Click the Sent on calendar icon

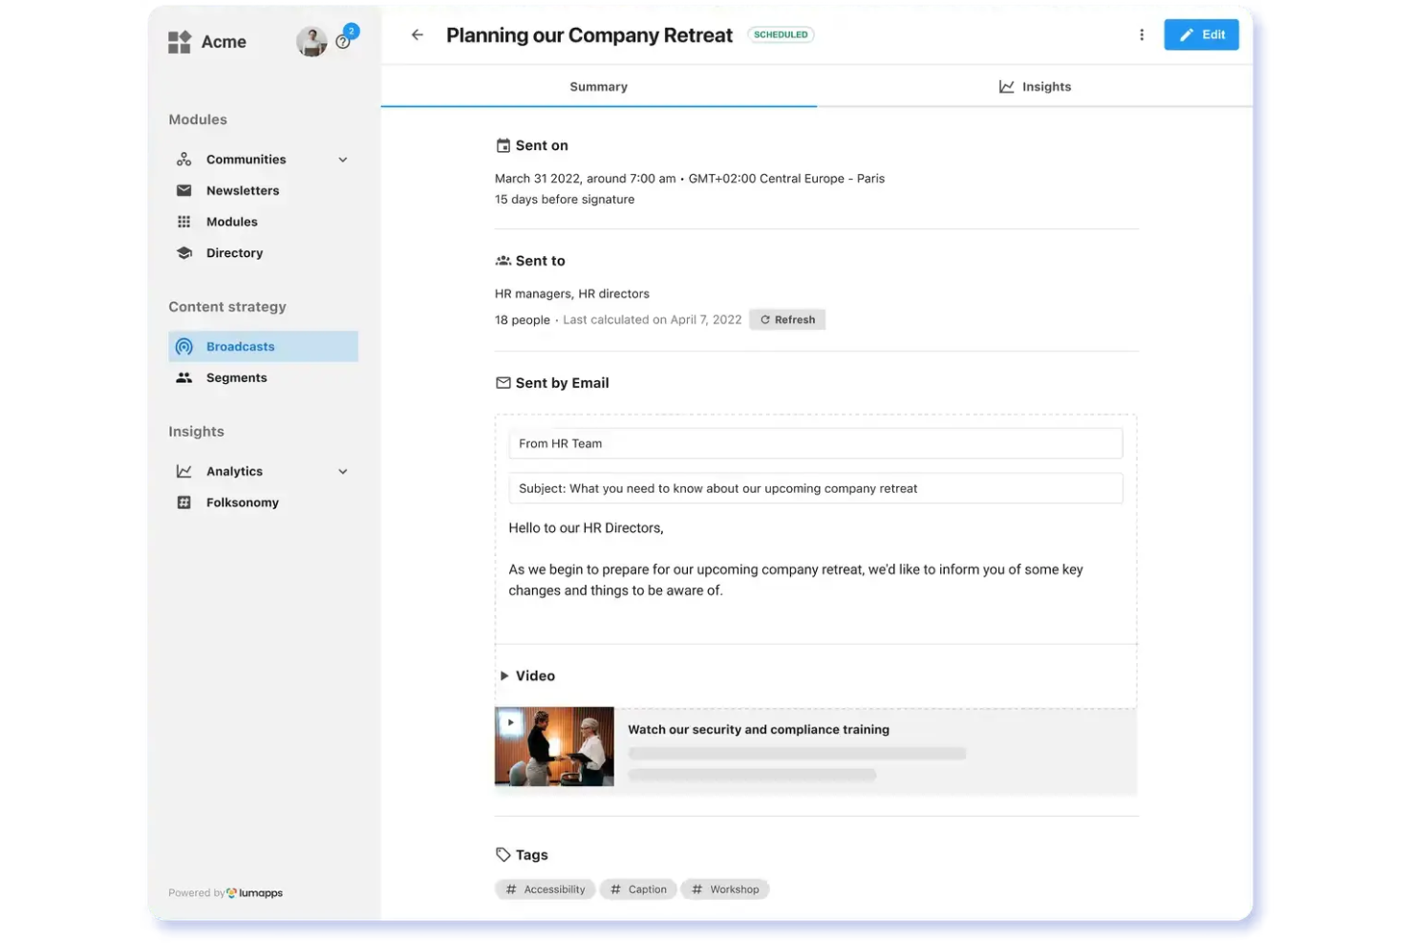tap(503, 146)
